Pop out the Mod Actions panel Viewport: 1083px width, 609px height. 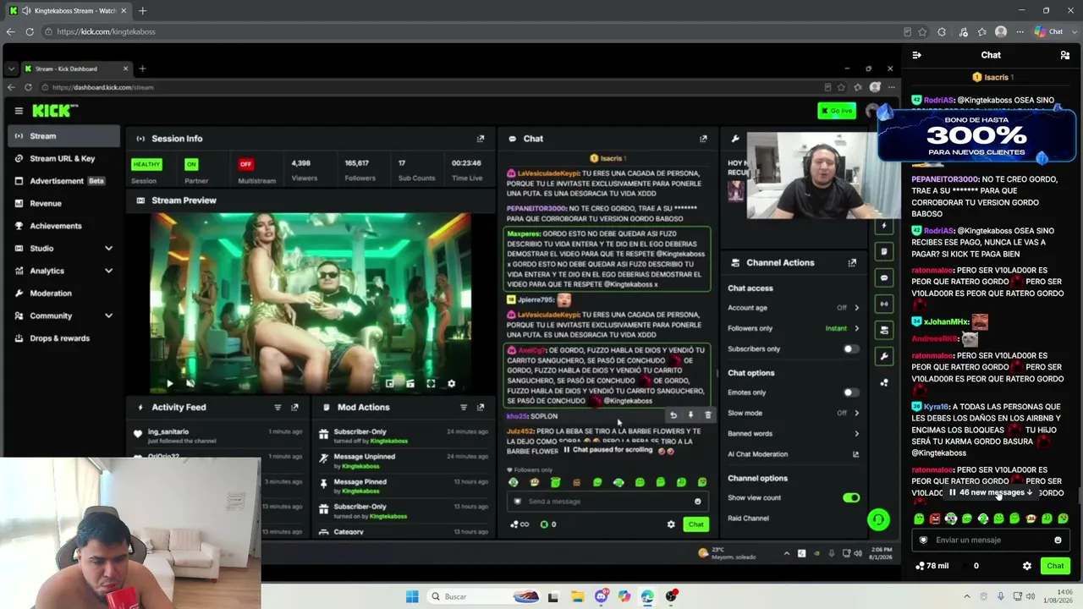pos(481,408)
